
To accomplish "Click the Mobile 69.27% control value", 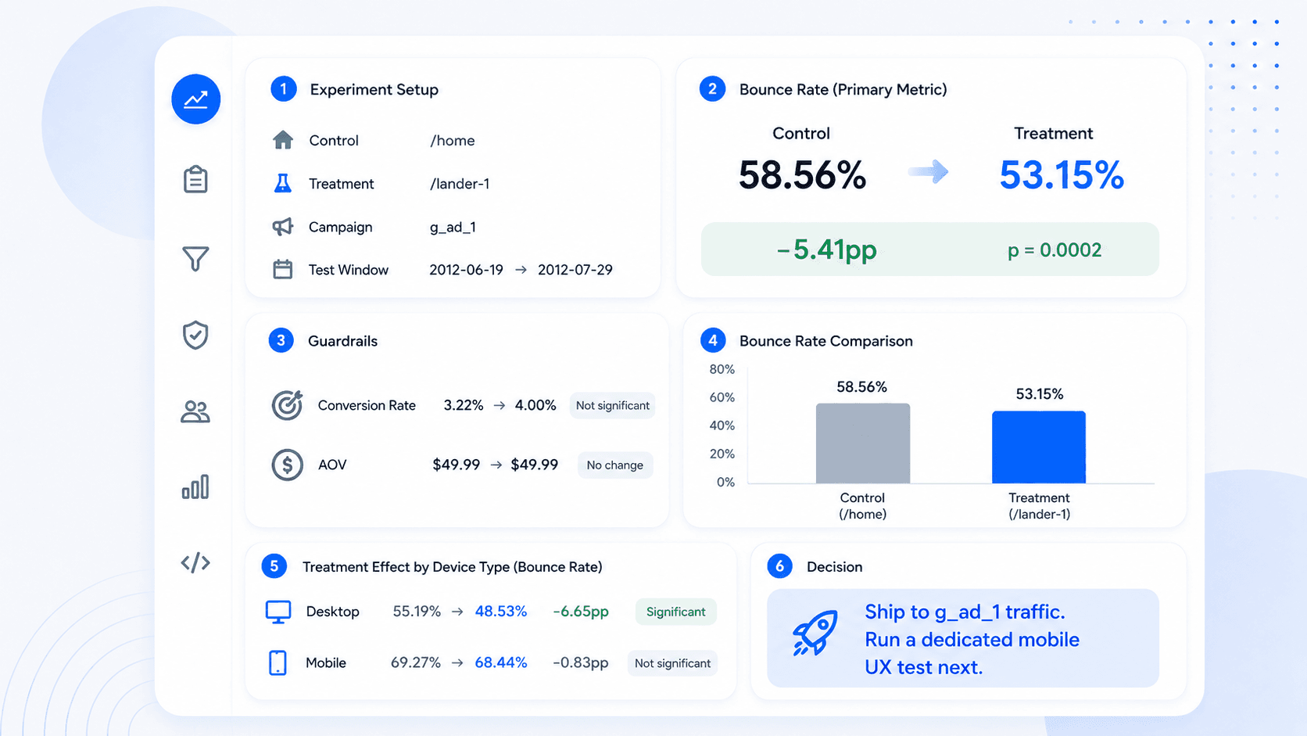I will tap(416, 663).
